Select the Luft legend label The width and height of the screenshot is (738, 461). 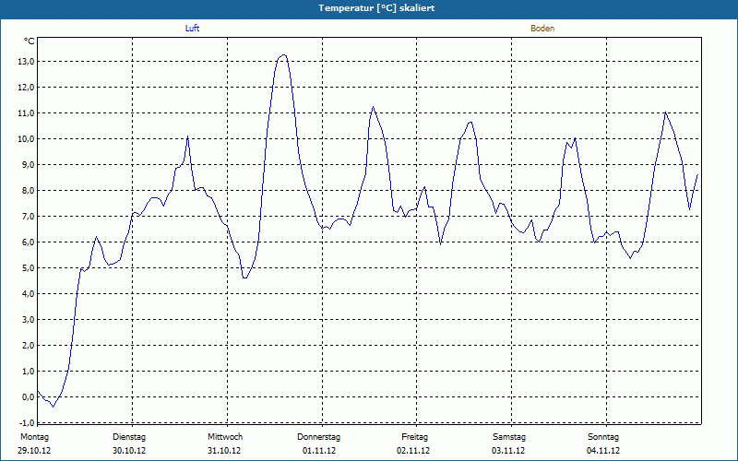click(x=192, y=29)
